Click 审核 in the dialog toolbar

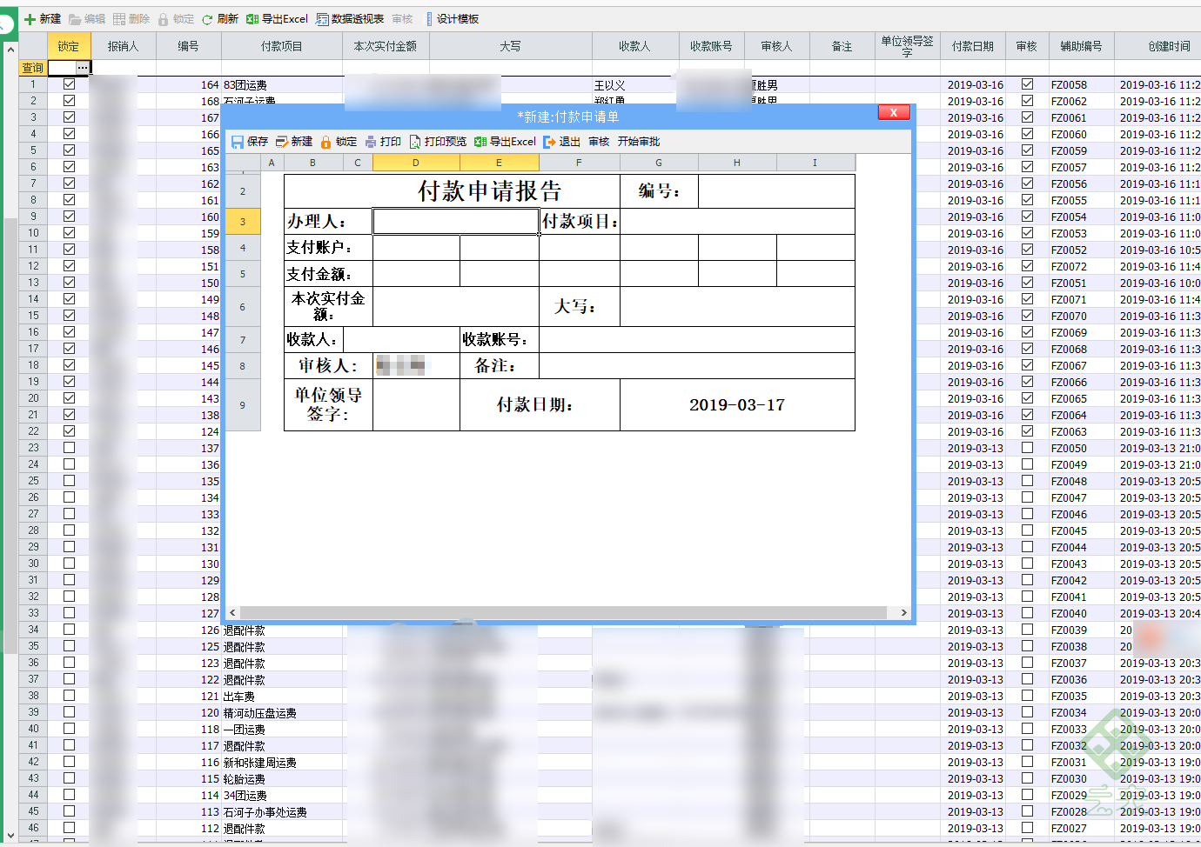[x=599, y=142]
